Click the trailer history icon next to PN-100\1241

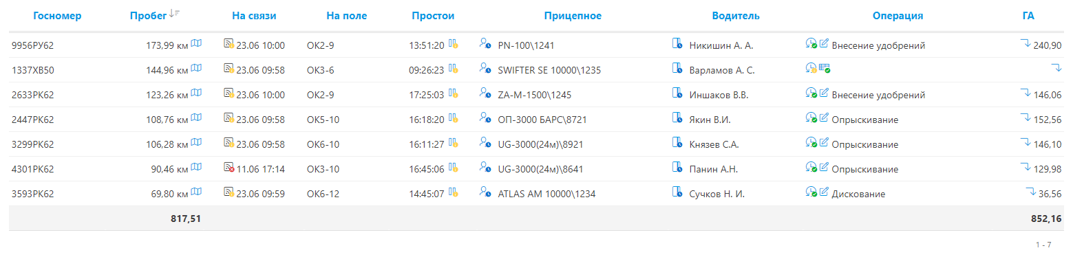click(x=485, y=45)
